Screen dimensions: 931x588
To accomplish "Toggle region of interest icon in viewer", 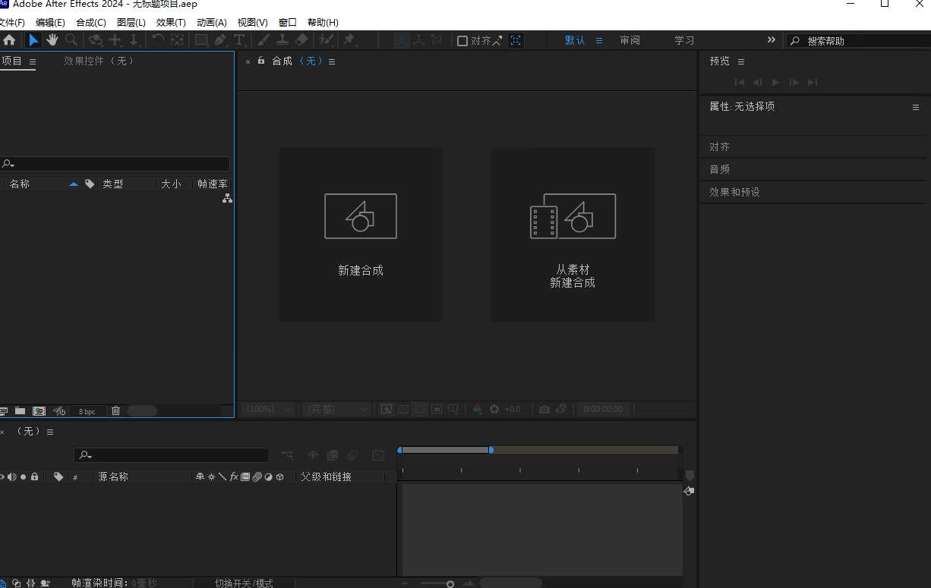I will (437, 409).
